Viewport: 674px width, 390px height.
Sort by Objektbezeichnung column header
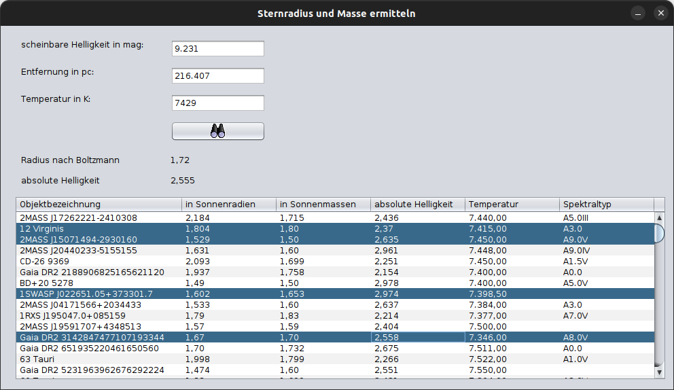[x=99, y=205]
